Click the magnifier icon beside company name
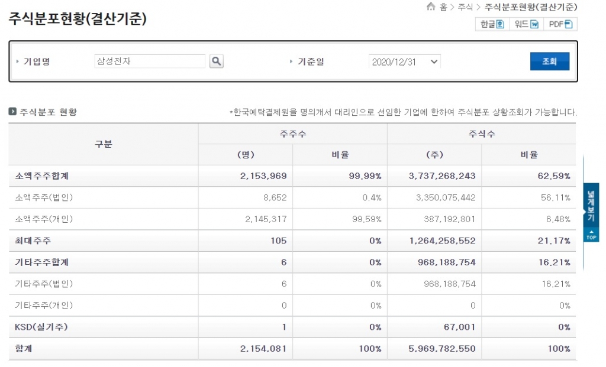This screenshot has height=367, width=606. tap(217, 61)
